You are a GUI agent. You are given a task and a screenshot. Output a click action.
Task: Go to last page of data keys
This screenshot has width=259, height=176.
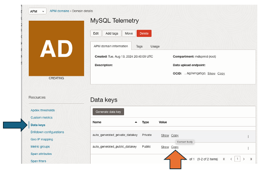(251, 159)
